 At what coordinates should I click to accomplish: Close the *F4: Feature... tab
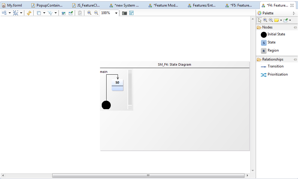pyautogui.click(x=292, y=5)
